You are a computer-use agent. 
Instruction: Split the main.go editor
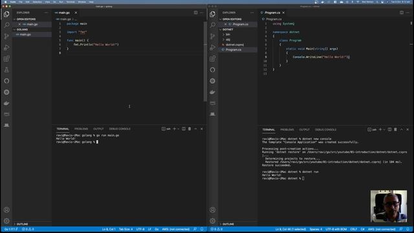point(195,12)
